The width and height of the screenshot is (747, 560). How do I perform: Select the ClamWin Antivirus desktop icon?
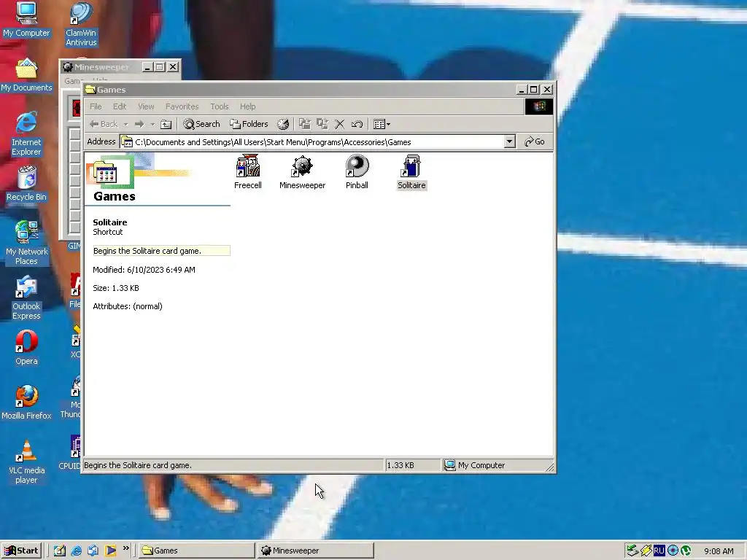(81, 25)
